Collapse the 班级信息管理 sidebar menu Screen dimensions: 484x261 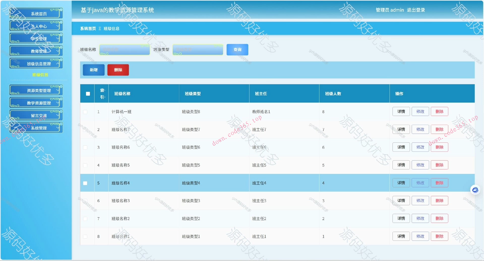pos(36,64)
